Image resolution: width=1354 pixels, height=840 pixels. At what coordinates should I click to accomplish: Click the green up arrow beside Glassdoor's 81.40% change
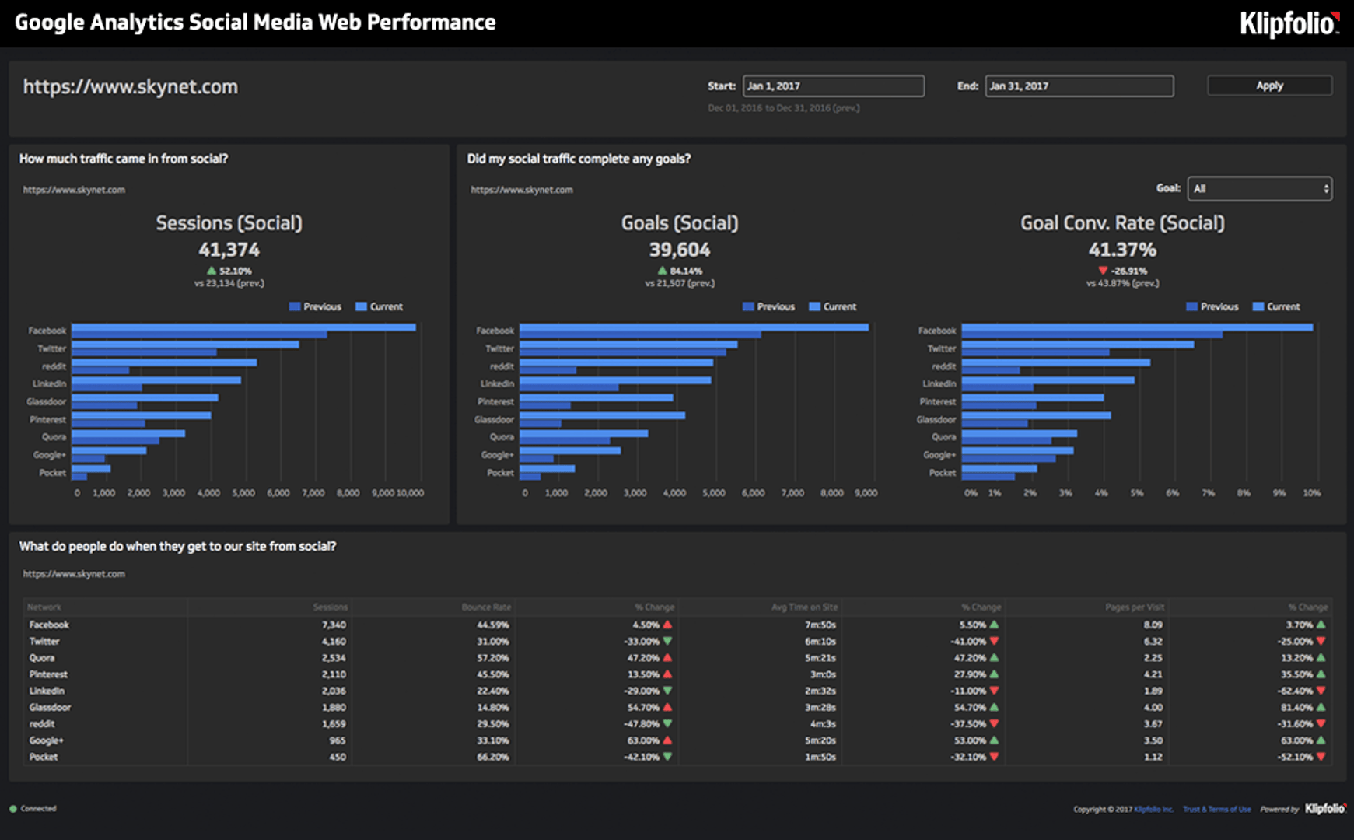1321,708
